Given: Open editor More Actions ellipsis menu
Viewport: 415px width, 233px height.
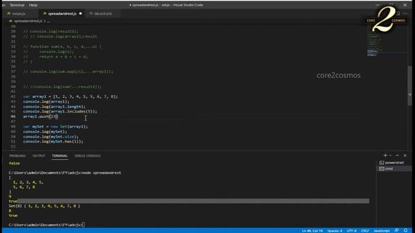Looking at the screenshot, I should (405, 14).
